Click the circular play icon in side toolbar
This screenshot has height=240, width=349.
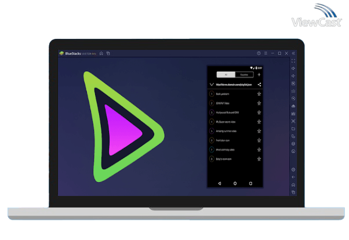(293, 99)
